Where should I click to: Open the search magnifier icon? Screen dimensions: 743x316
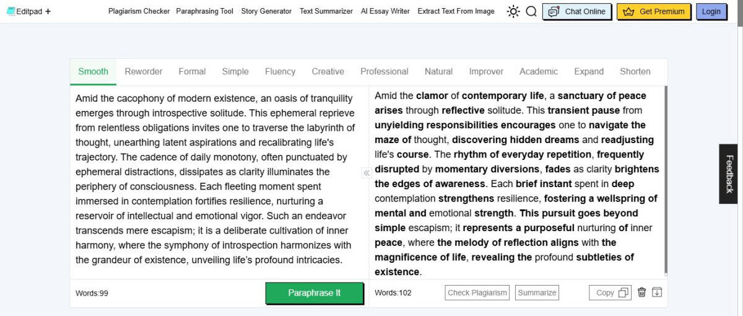tap(531, 11)
